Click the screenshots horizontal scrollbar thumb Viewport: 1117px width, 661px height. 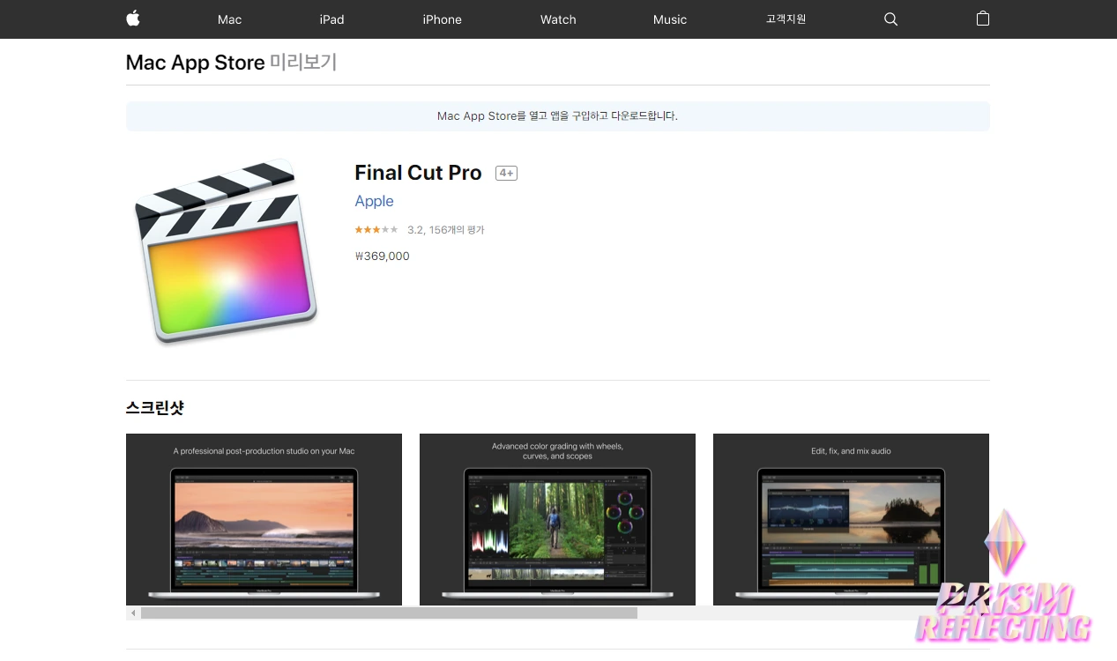(x=389, y=613)
